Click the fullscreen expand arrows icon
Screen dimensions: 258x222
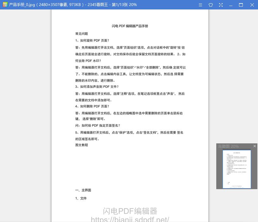click(221, 5)
